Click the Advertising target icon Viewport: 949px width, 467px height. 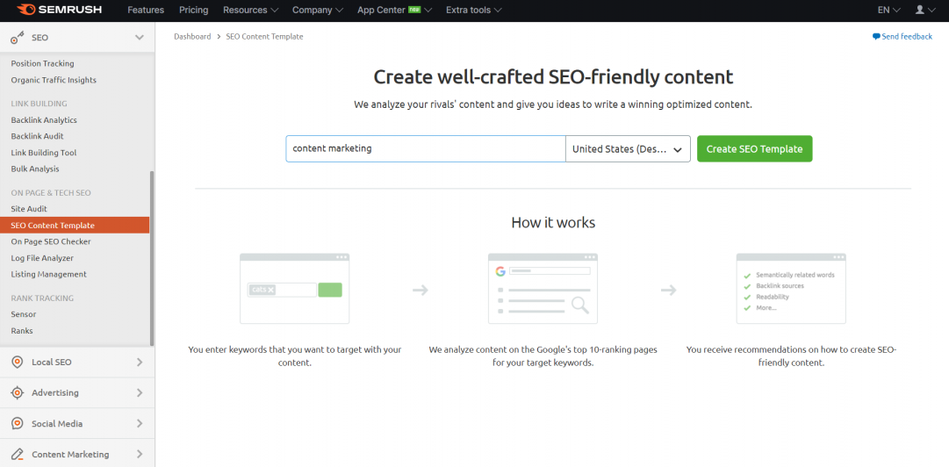point(18,392)
